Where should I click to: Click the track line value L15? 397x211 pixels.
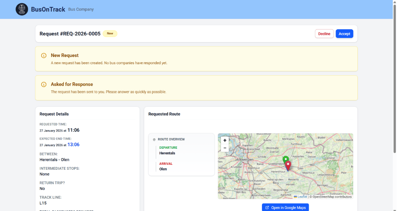point(43,203)
